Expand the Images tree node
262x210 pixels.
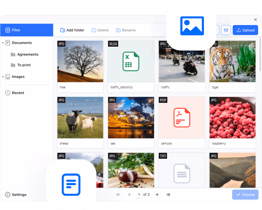pyautogui.click(x=3, y=77)
